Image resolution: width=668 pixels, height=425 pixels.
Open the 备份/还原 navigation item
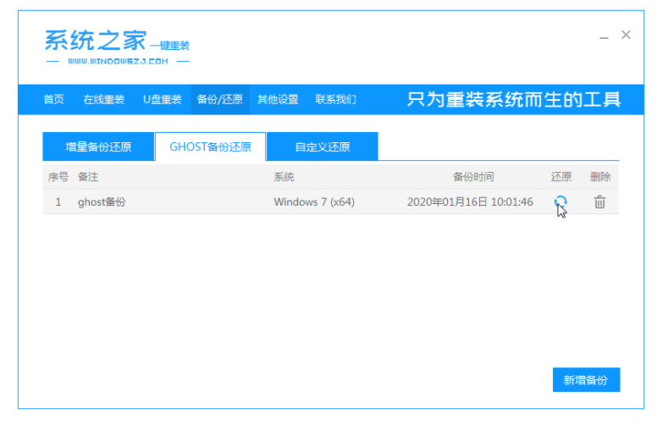pos(219,100)
